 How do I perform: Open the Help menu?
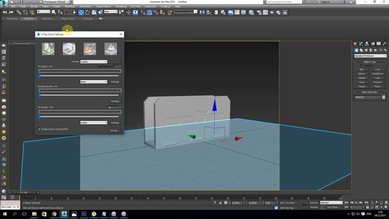coord(177,7)
